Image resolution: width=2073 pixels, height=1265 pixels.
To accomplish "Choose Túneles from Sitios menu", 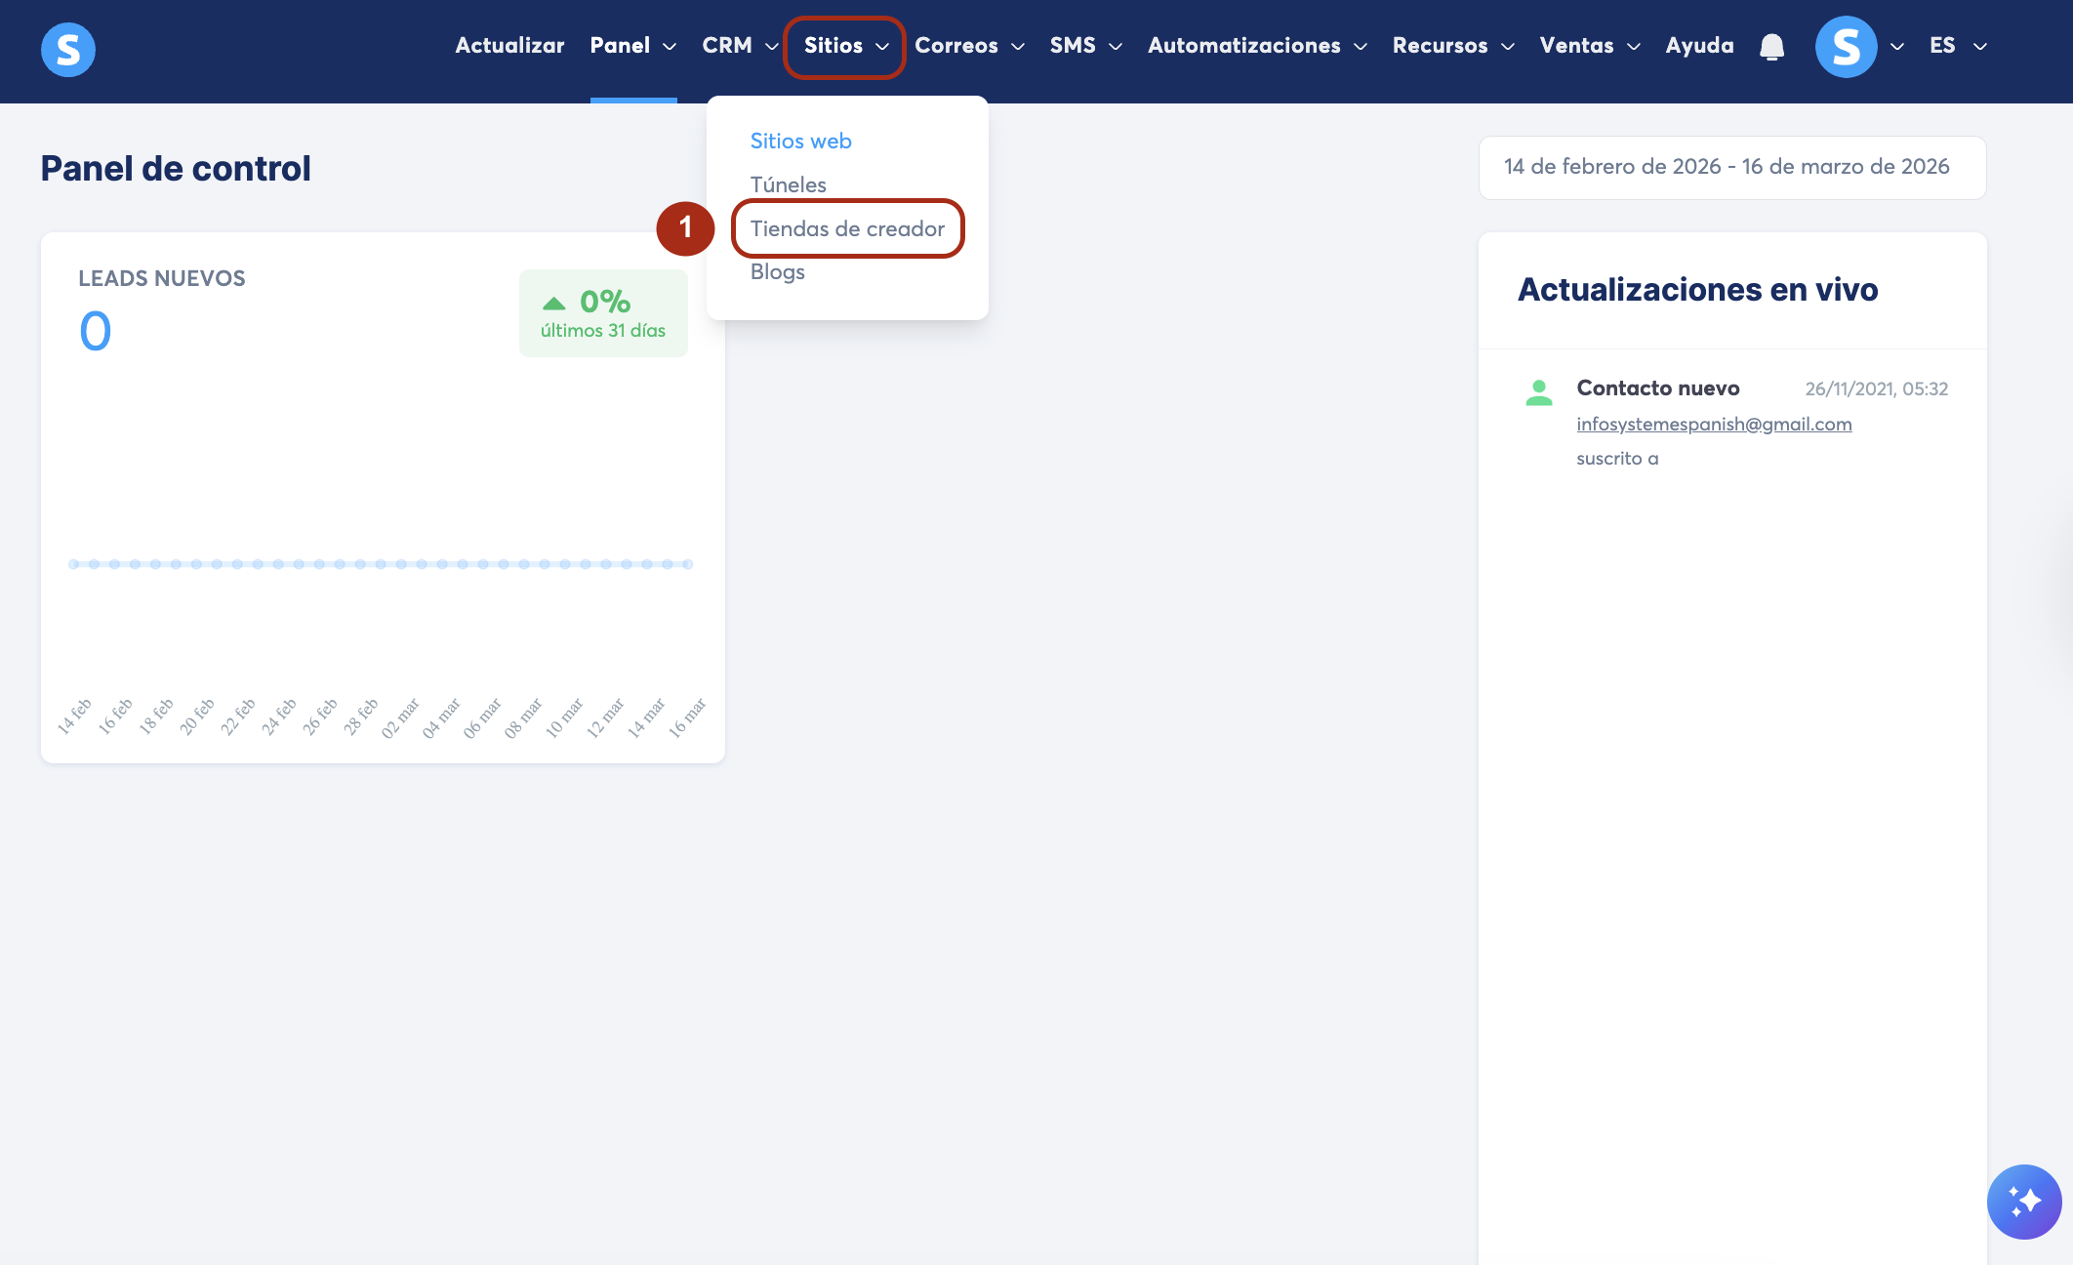I will coord(788,184).
